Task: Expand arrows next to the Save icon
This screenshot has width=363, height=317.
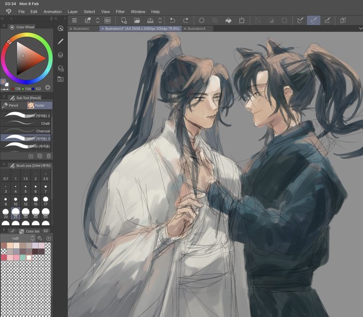Action: [160, 20]
